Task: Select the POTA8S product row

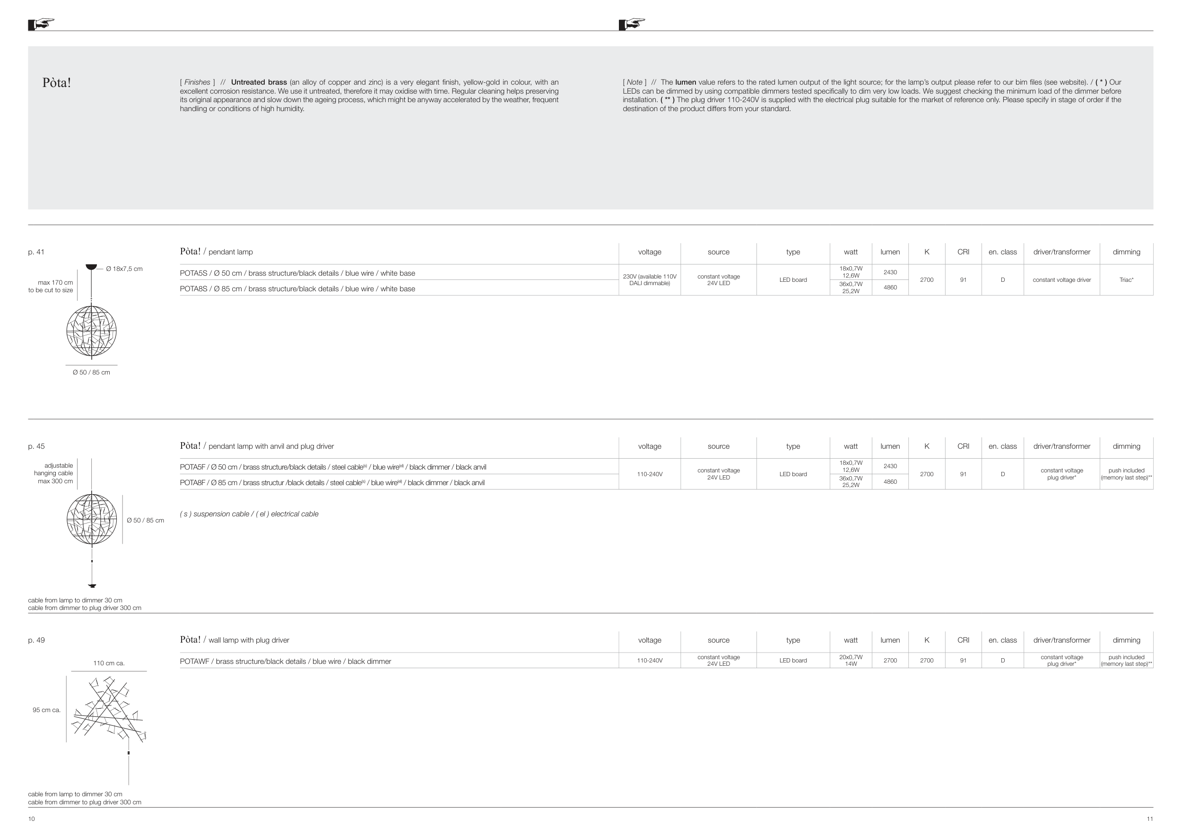Action: (297, 289)
